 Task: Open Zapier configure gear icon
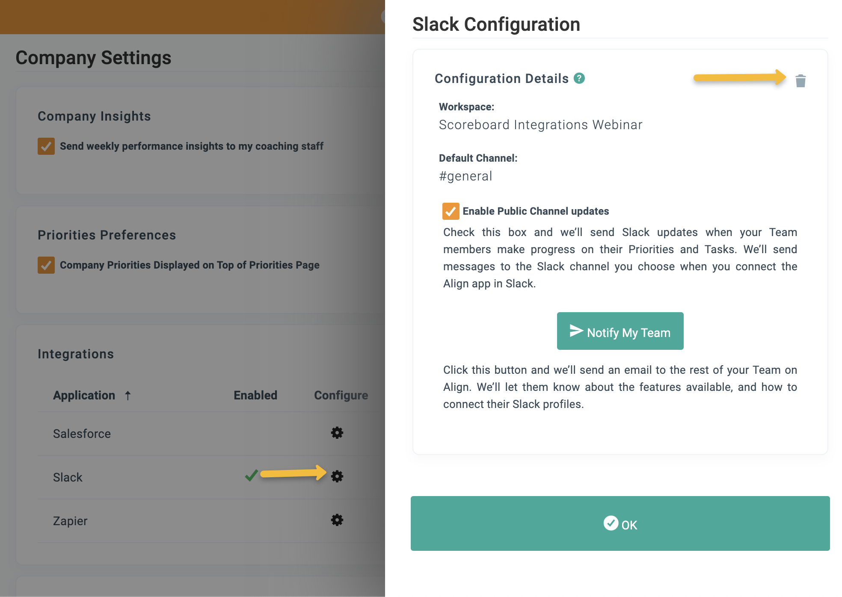pos(337,520)
